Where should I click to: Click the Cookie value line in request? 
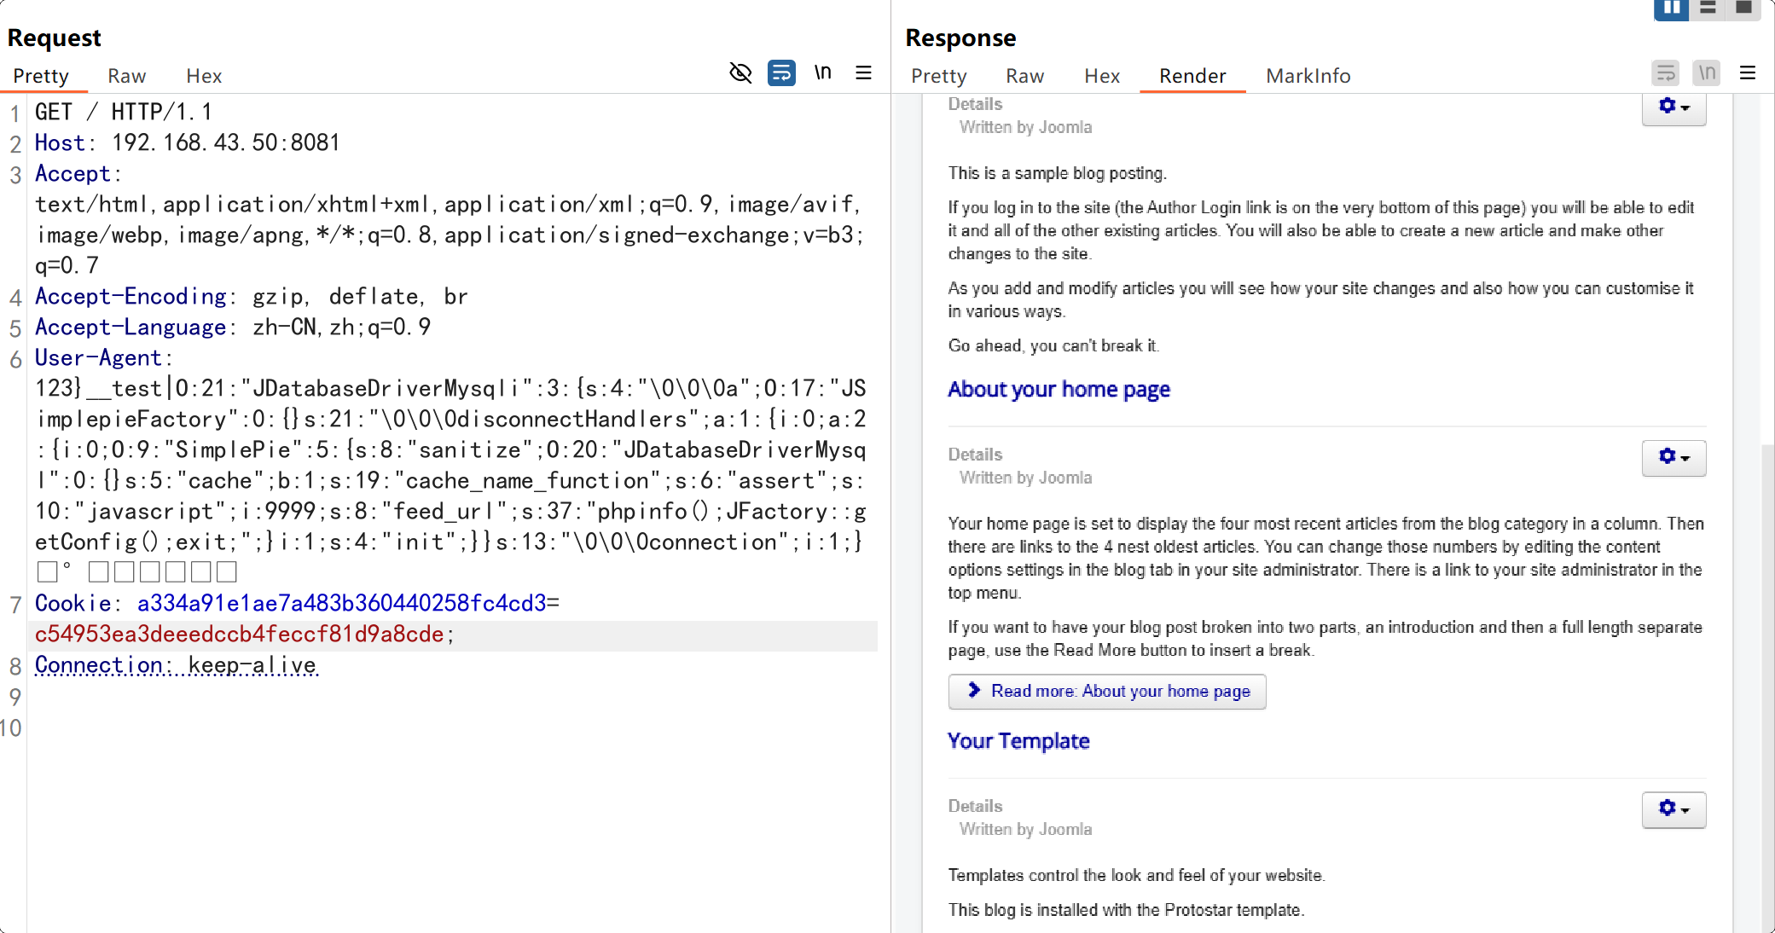tap(239, 635)
